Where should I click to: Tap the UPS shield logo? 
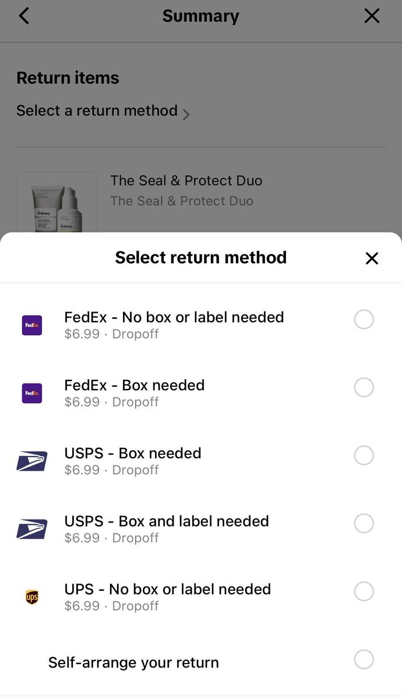[32, 597]
